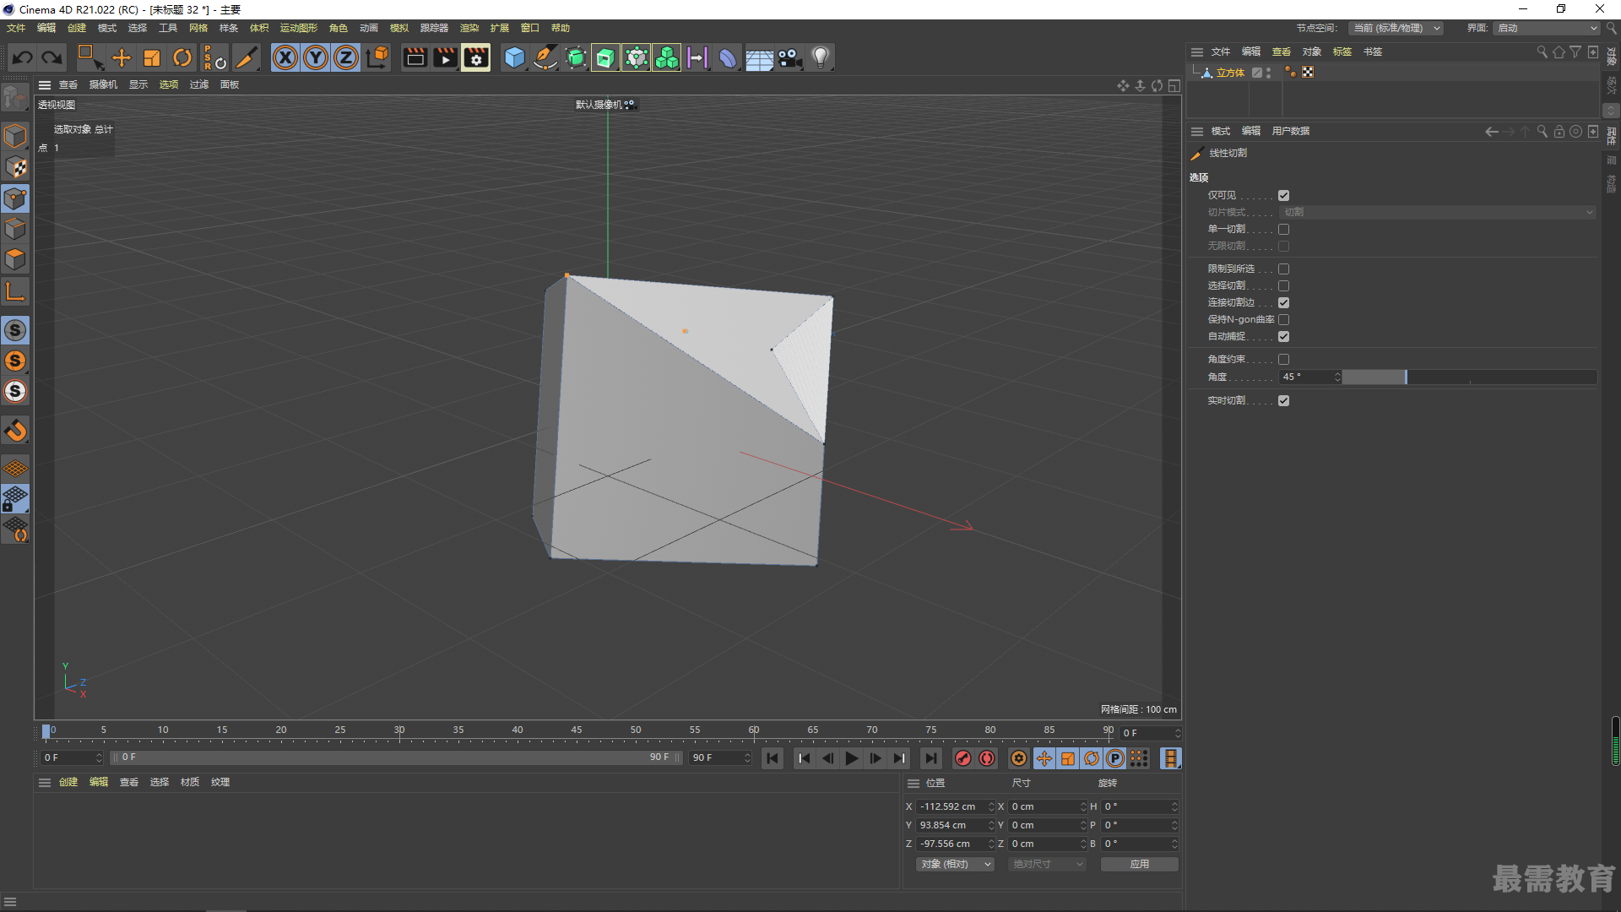Enable the 单一切割 checkbox
Image resolution: width=1621 pixels, height=912 pixels.
[x=1283, y=229]
